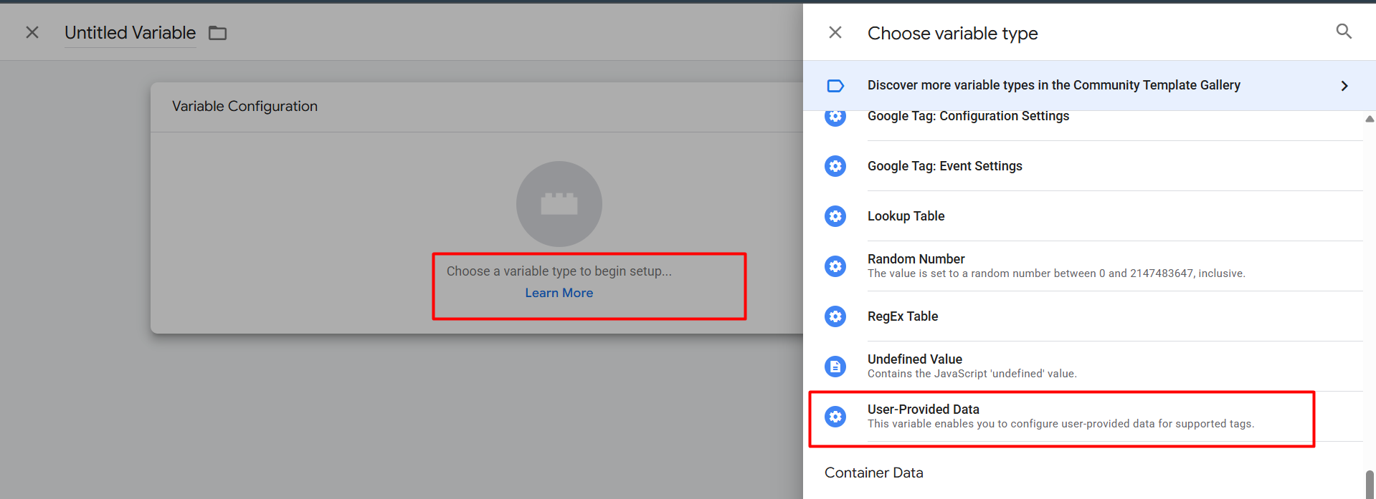Viewport: 1376px width, 499px height.
Task: Choose the Lookup Table variable type
Action: [x=906, y=216]
